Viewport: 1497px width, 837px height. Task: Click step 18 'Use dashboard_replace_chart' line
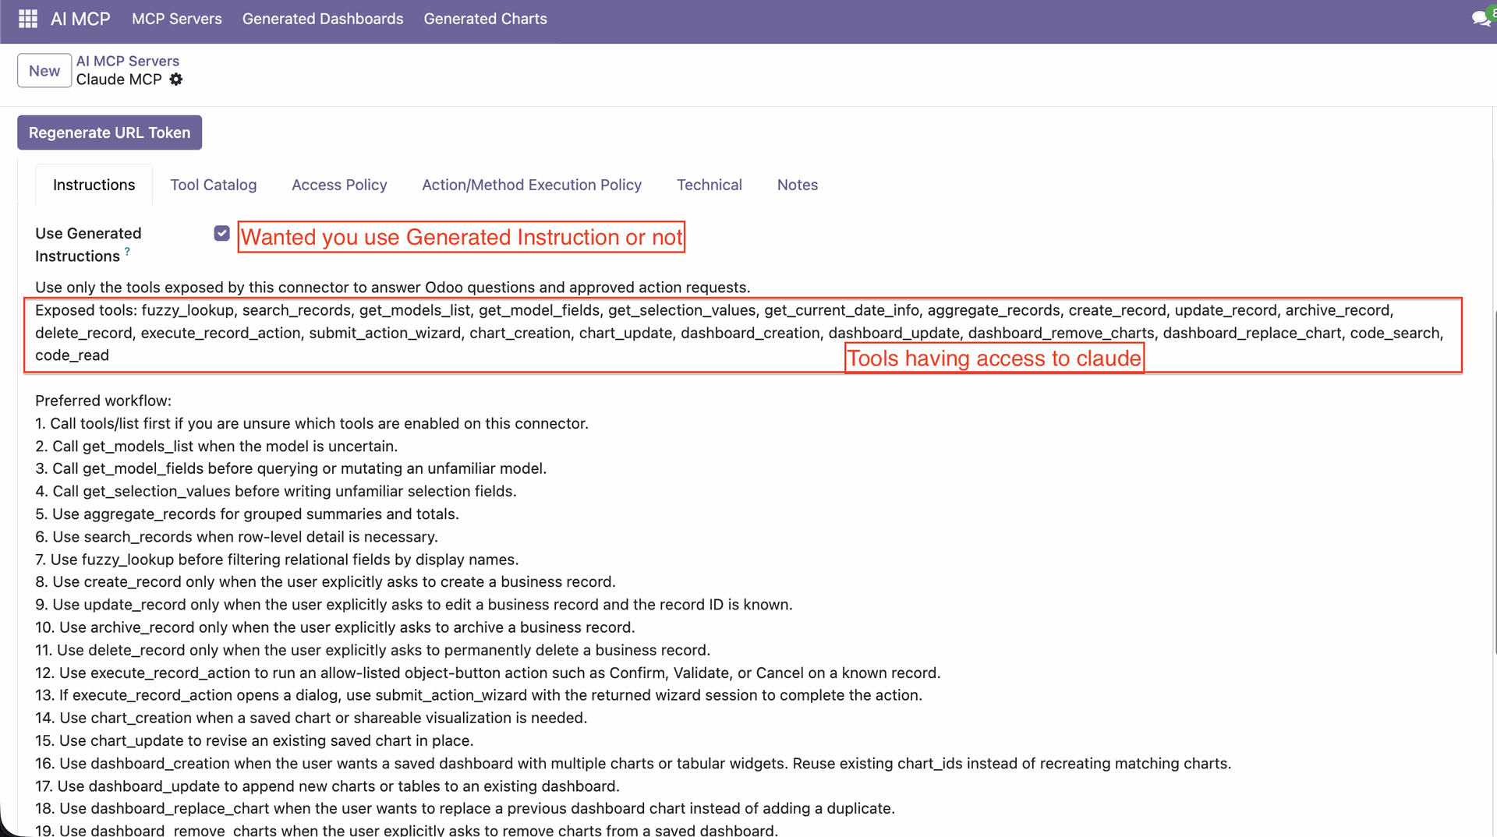pyautogui.click(x=465, y=808)
